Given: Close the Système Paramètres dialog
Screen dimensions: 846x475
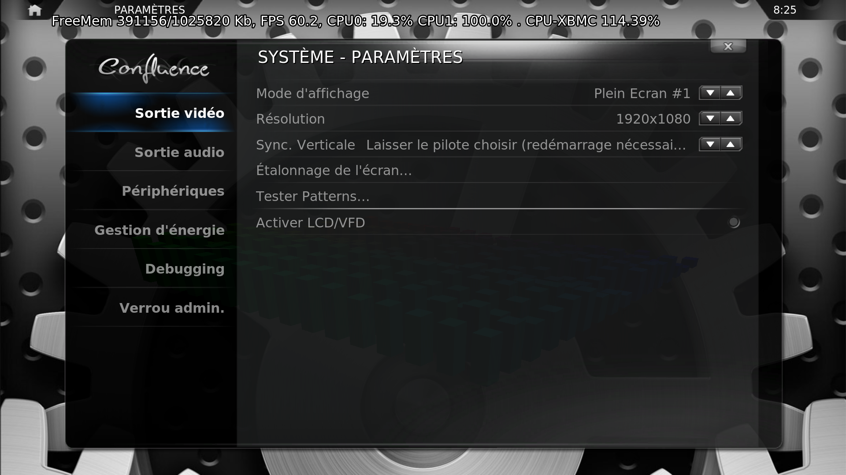Looking at the screenshot, I should pos(728,46).
